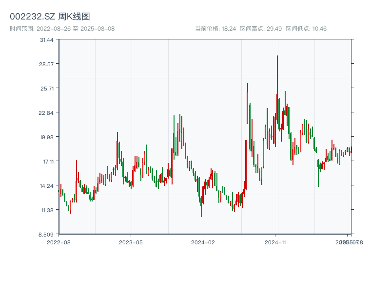Click the x-axis label 2024-02

tap(203, 242)
